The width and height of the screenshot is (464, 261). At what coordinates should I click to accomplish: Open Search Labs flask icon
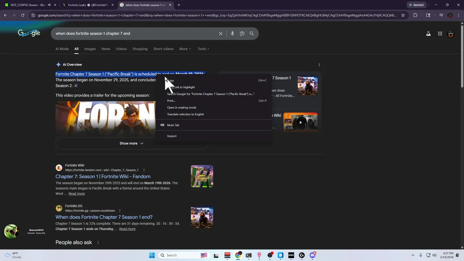click(428, 34)
